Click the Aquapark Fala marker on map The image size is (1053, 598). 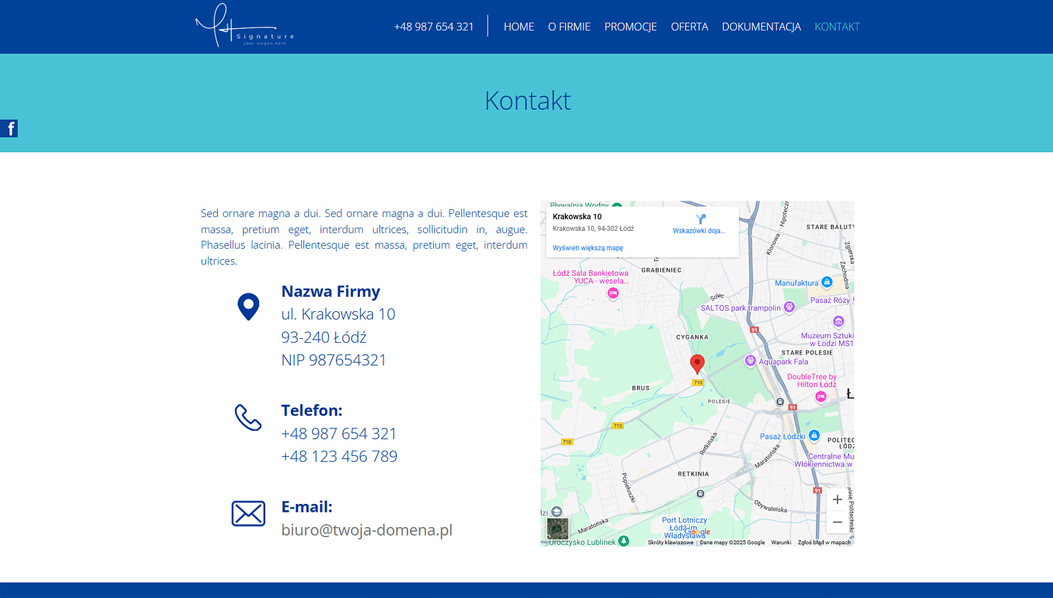tap(750, 361)
